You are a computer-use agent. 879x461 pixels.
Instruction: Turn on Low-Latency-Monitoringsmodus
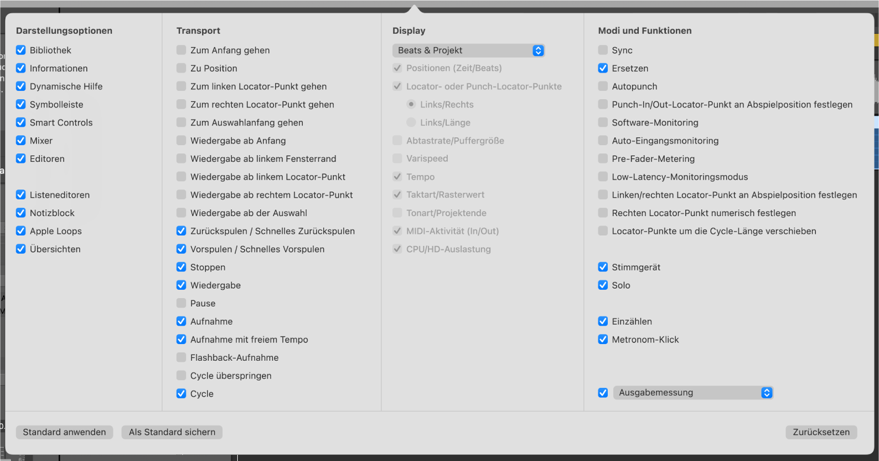[603, 177]
